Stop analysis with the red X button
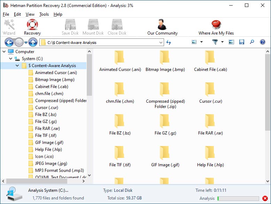Image resolution: width=271 pixels, height=204 pixels. point(265,198)
